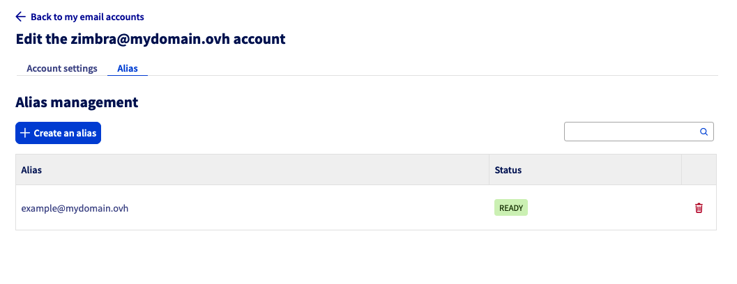Click the "Edit the zimbra@mydomain.ovh account" page title
737x284 pixels.
tap(151, 39)
